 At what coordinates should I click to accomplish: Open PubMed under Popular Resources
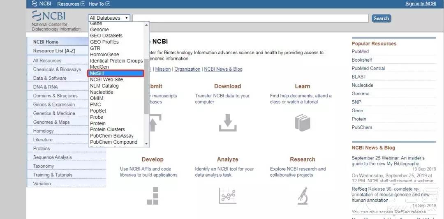coord(360,51)
